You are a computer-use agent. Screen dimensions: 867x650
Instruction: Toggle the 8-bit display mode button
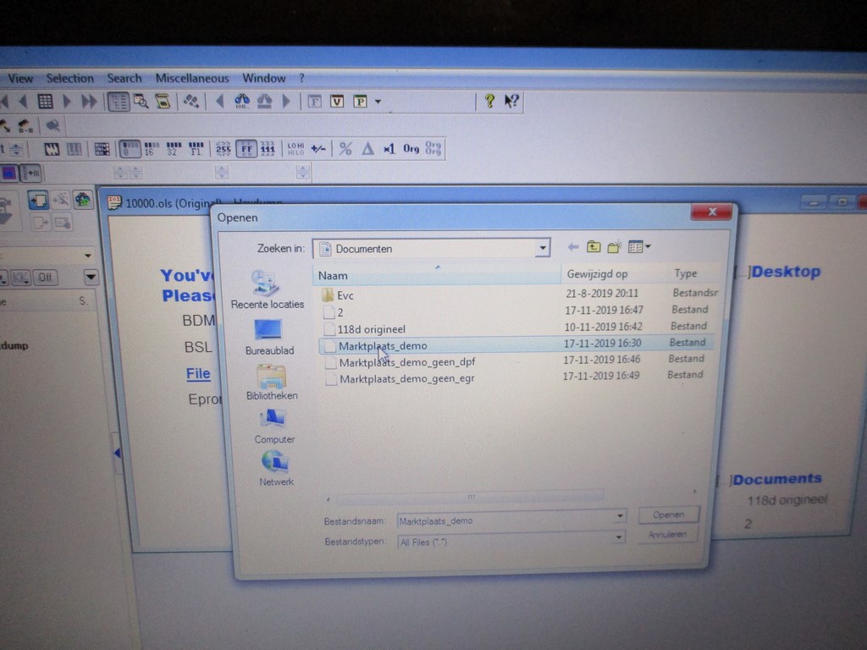[x=130, y=149]
